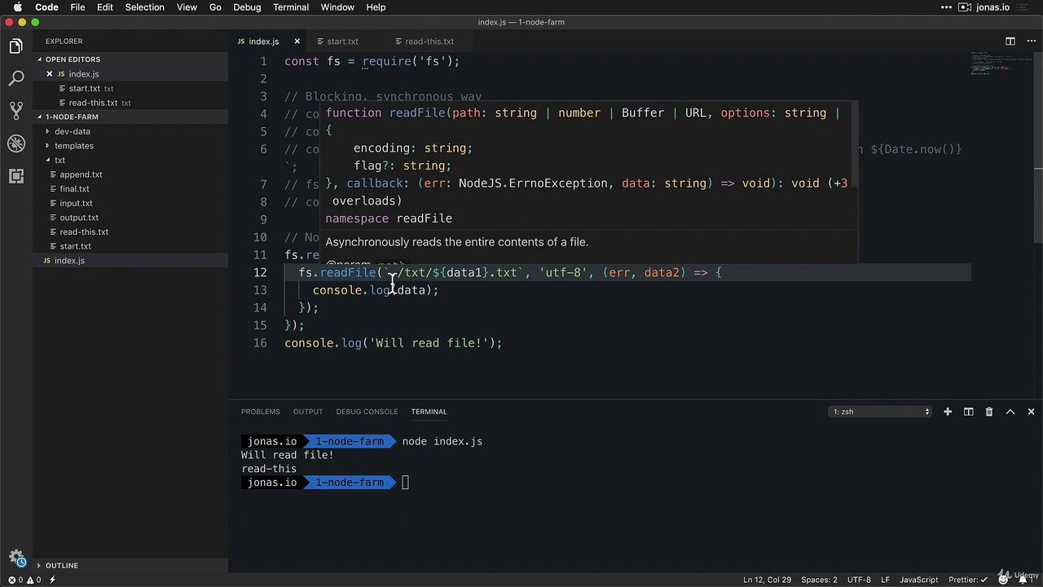Select the Terminal panel tab
Image resolution: width=1043 pixels, height=587 pixels.
tap(429, 412)
